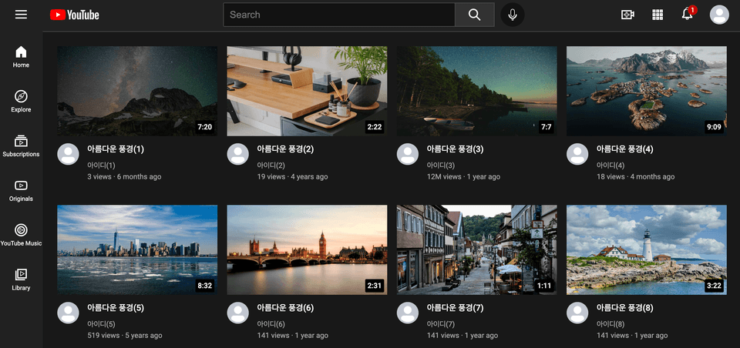The image size is (740, 348).
Task: Open Library in the sidebar
Action: click(21, 280)
